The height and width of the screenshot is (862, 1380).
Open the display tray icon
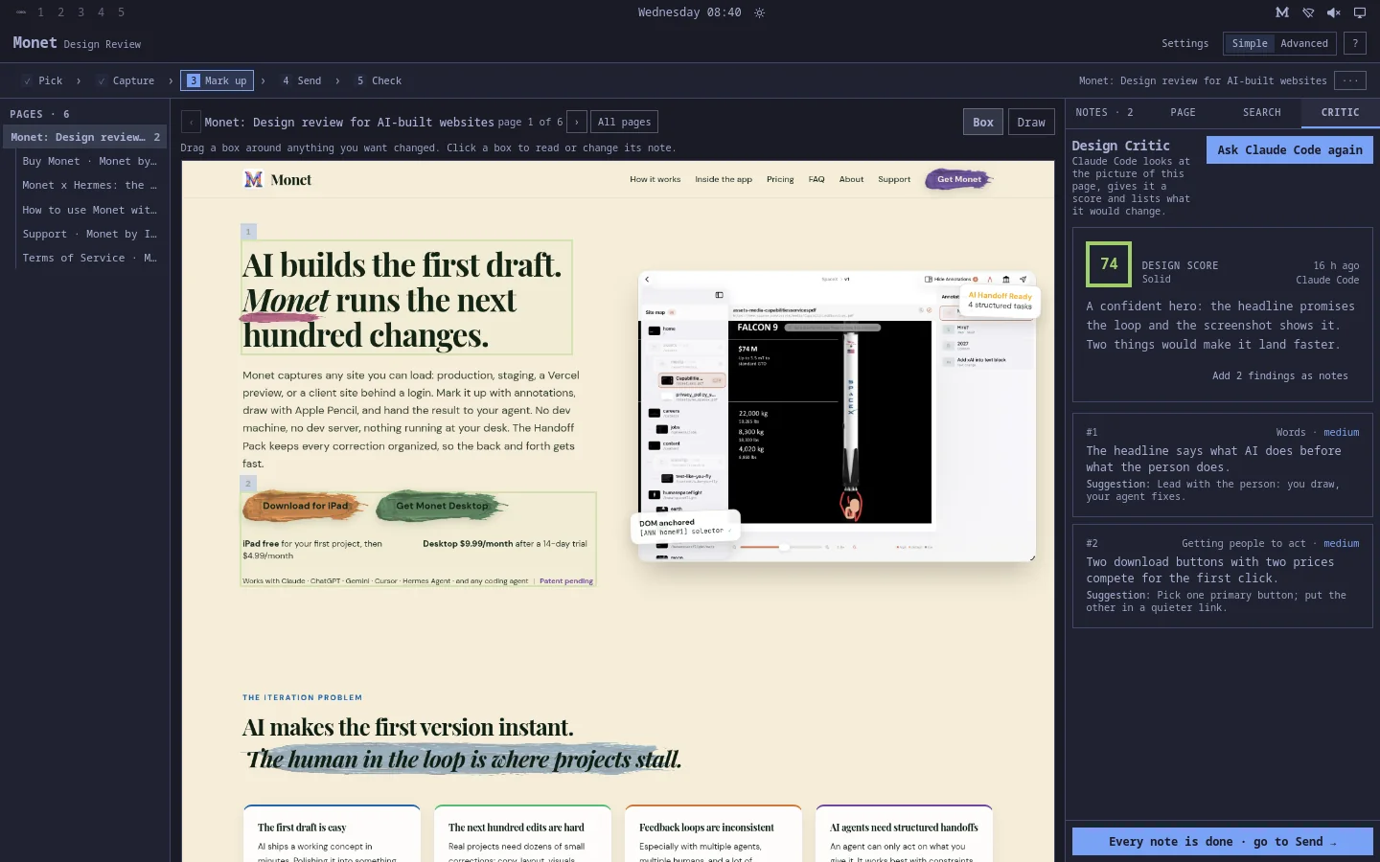[x=1359, y=12]
